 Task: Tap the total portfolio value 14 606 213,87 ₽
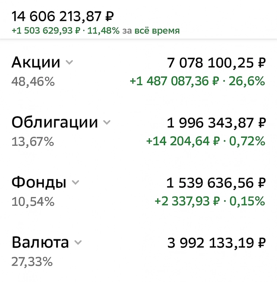[x=63, y=16]
